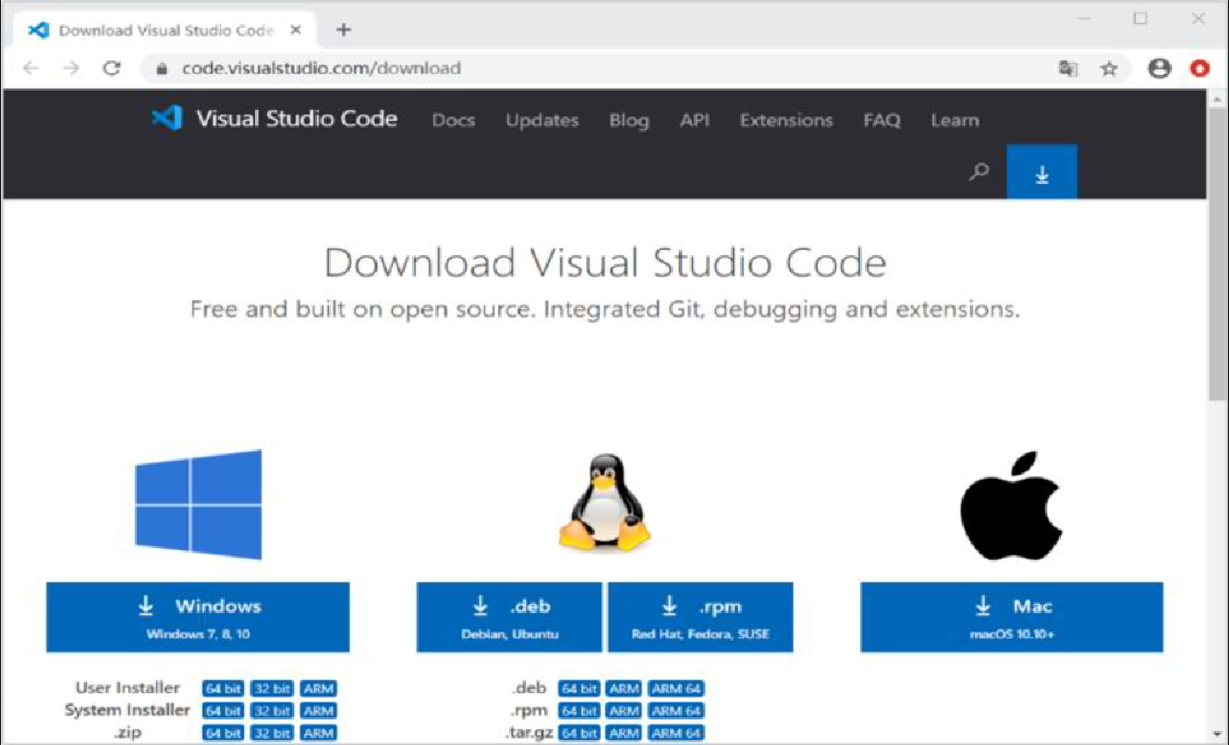The image size is (1229, 745).
Task: Browse Extensions from the nav bar
Action: coord(785,120)
